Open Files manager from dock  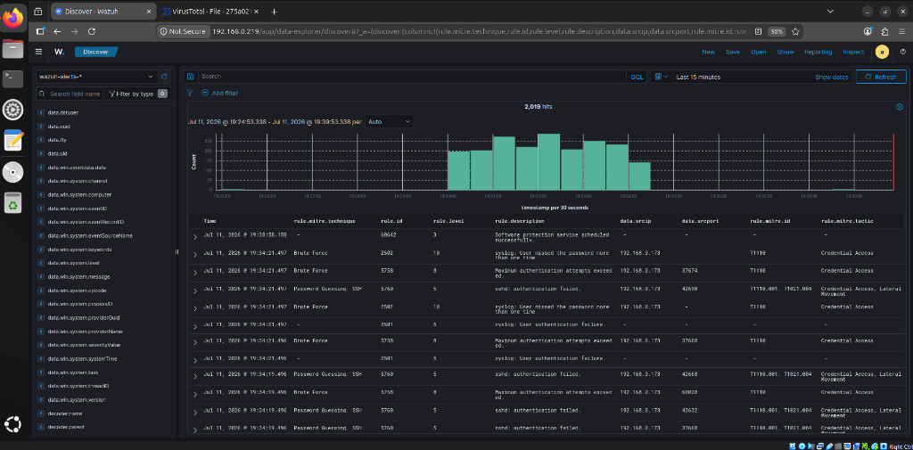pyautogui.click(x=12, y=49)
